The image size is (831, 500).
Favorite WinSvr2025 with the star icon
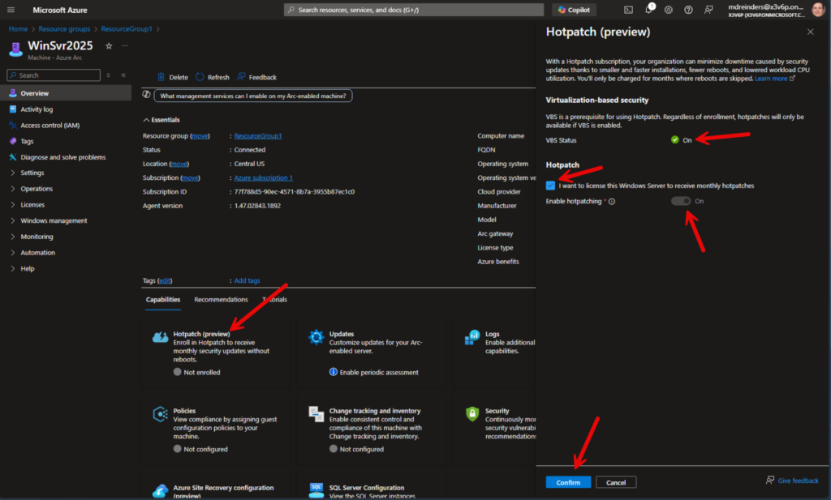tap(109, 46)
